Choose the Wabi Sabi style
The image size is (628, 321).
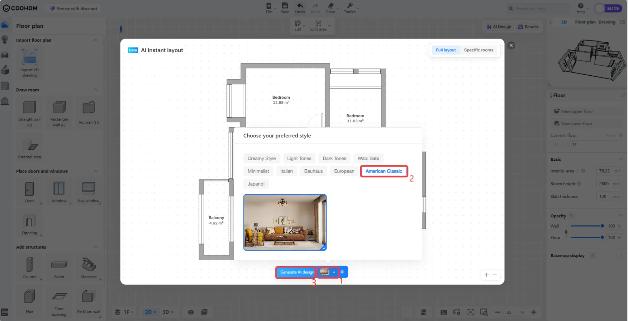pos(368,158)
